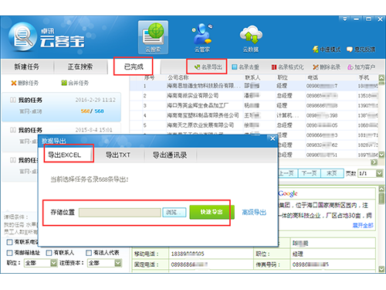
Task: Select the 导出通讯录 tab
Action: pyautogui.click(x=170, y=155)
